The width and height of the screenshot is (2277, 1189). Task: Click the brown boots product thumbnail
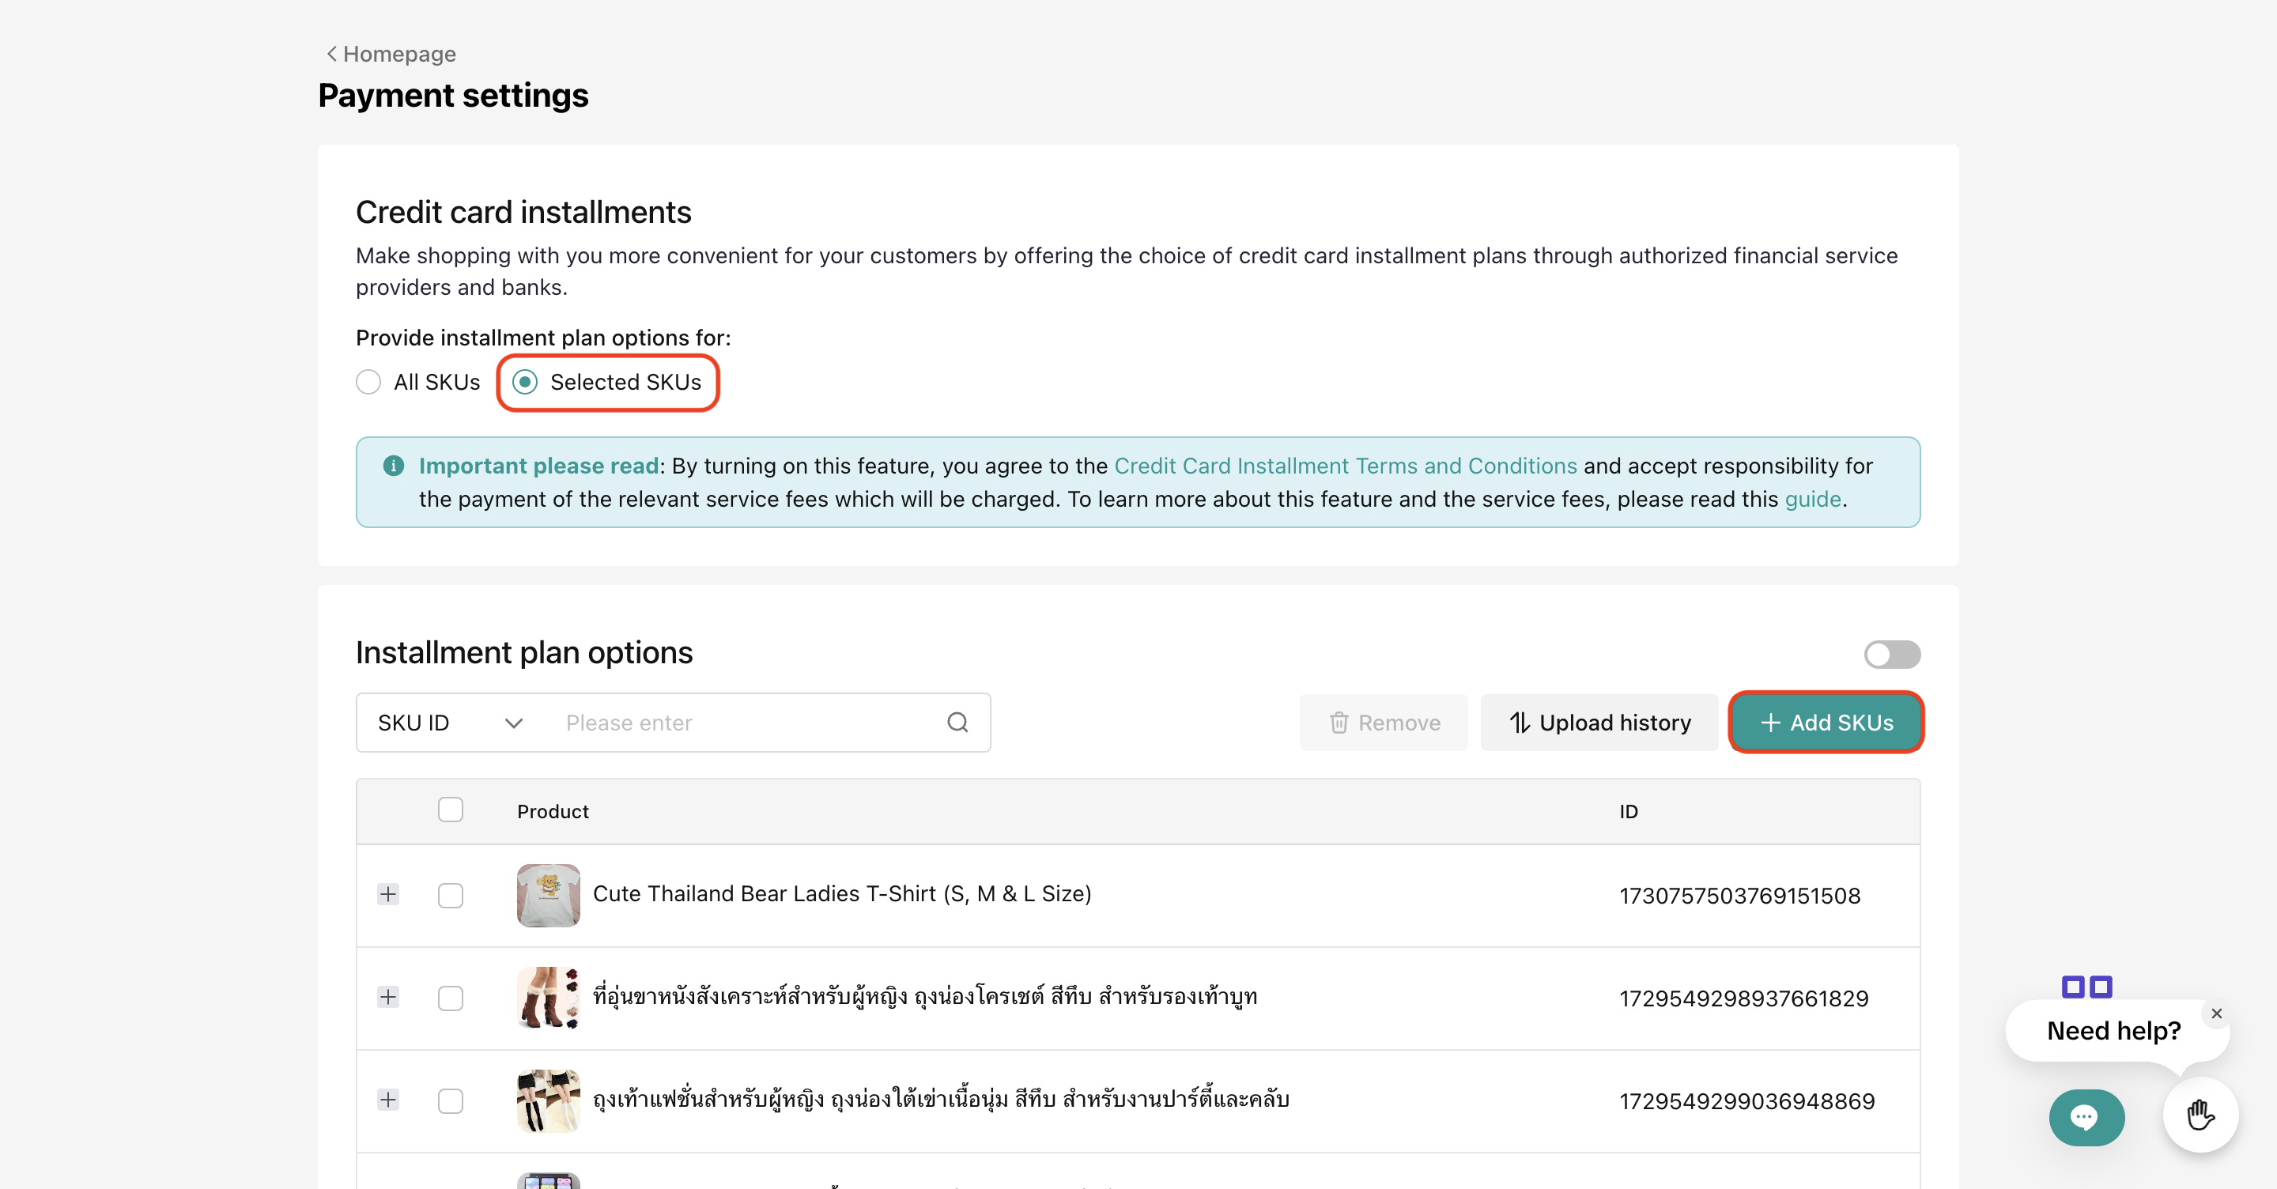548,997
